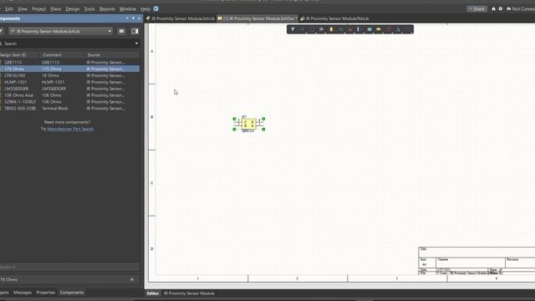Open the search options dropdown arrow

tap(136, 43)
